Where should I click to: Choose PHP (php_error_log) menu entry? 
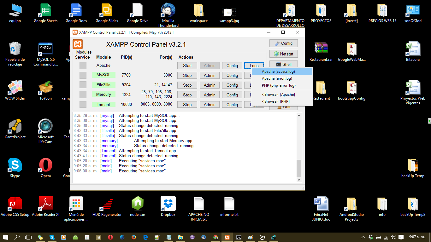282,85
